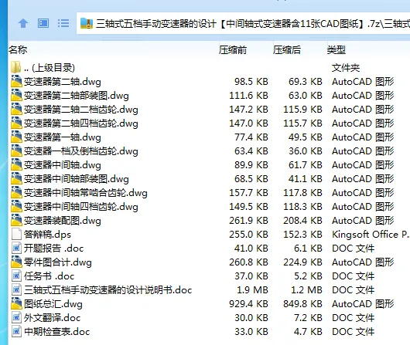Select file name 变速器中间轴四档齿轮.dwg

[x=80, y=207]
